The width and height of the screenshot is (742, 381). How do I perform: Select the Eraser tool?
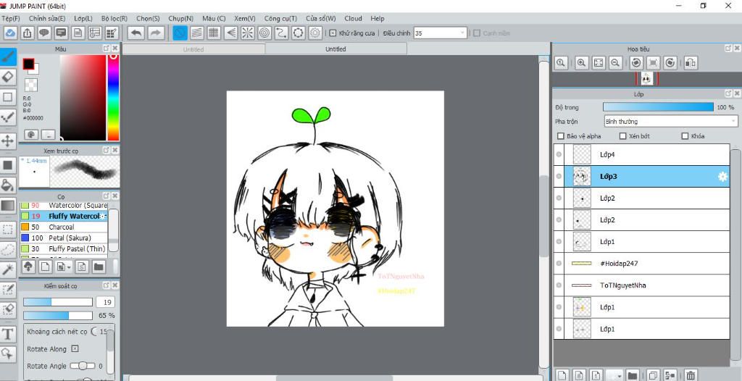8,78
